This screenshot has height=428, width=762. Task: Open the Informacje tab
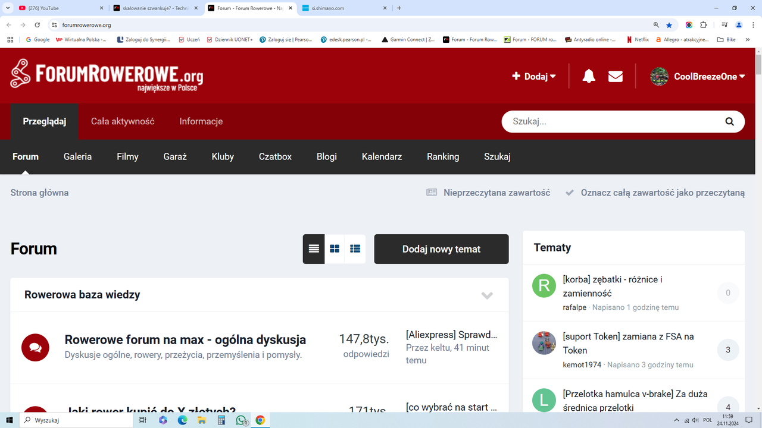click(x=201, y=121)
